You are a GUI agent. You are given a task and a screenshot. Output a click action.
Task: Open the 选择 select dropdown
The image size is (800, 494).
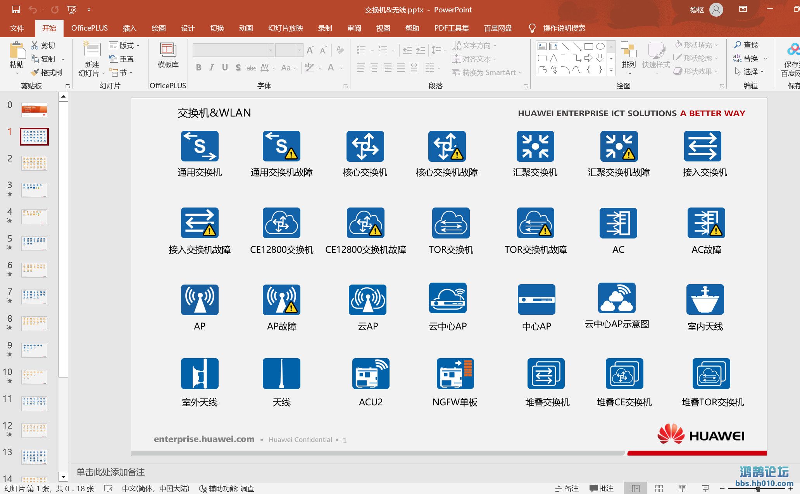[x=762, y=71]
